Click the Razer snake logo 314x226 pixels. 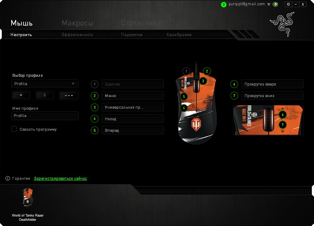click(282, 24)
